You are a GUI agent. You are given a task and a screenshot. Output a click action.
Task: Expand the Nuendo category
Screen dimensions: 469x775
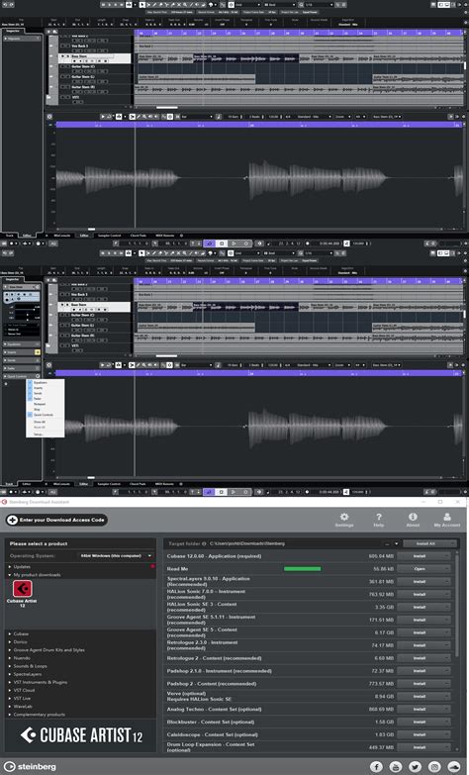tap(9, 658)
